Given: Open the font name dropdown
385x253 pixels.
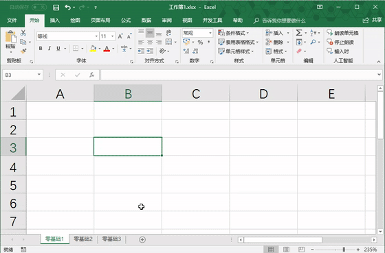Looking at the screenshot, I should [96, 36].
